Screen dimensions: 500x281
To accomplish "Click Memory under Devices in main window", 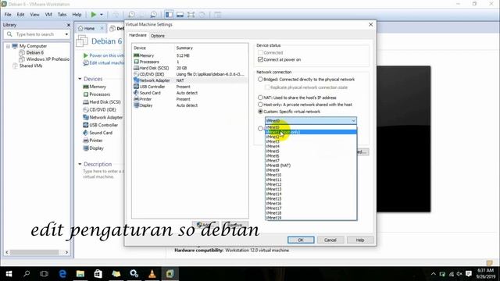I will click(x=95, y=87).
